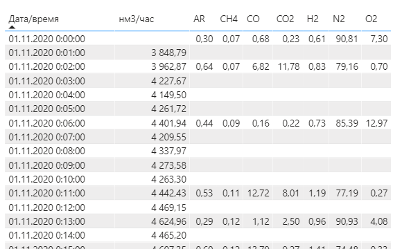The width and height of the screenshot is (402, 249).
Task: Click the flow value 4 442,43
Action: pyautogui.click(x=168, y=193)
